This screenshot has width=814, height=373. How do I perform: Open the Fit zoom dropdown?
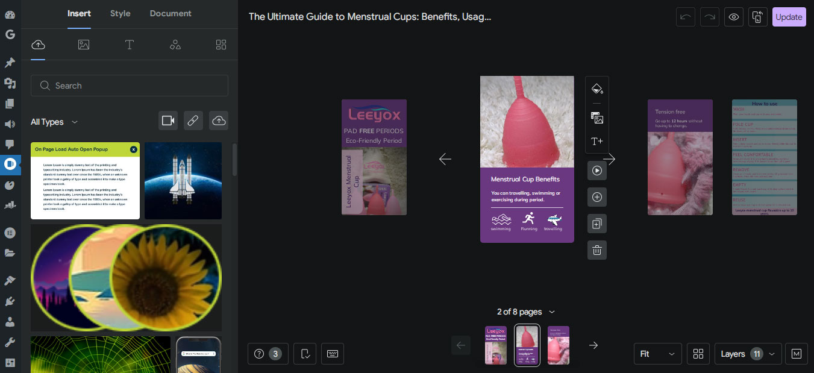pyautogui.click(x=658, y=354)
